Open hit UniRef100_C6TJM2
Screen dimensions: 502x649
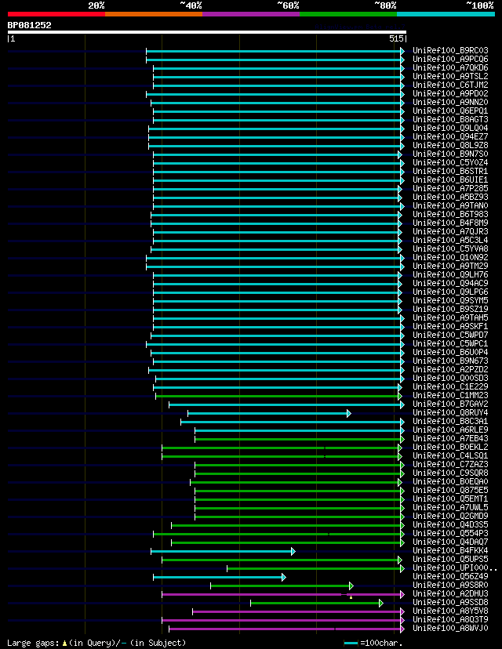point(450,85)
